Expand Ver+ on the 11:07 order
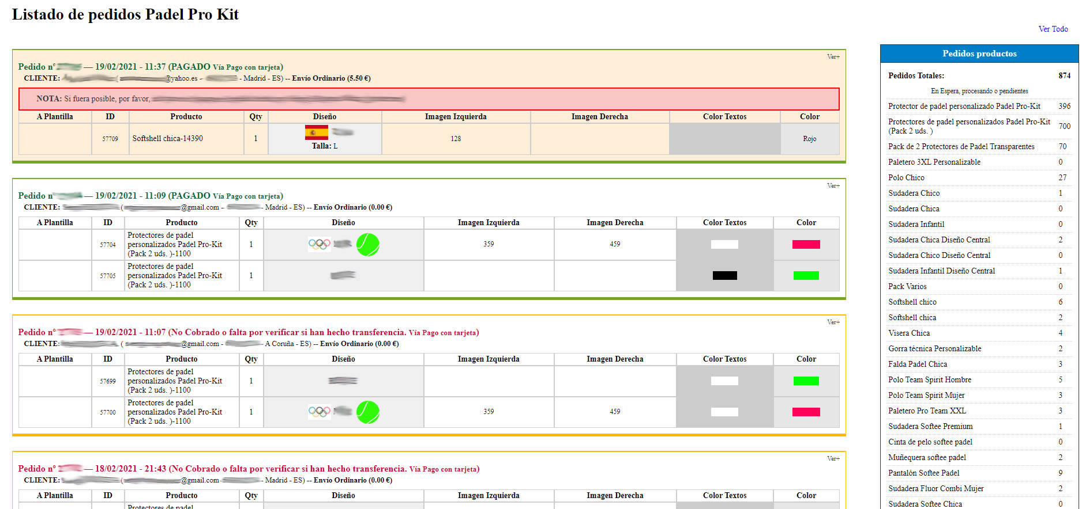 tap(833, 322)
